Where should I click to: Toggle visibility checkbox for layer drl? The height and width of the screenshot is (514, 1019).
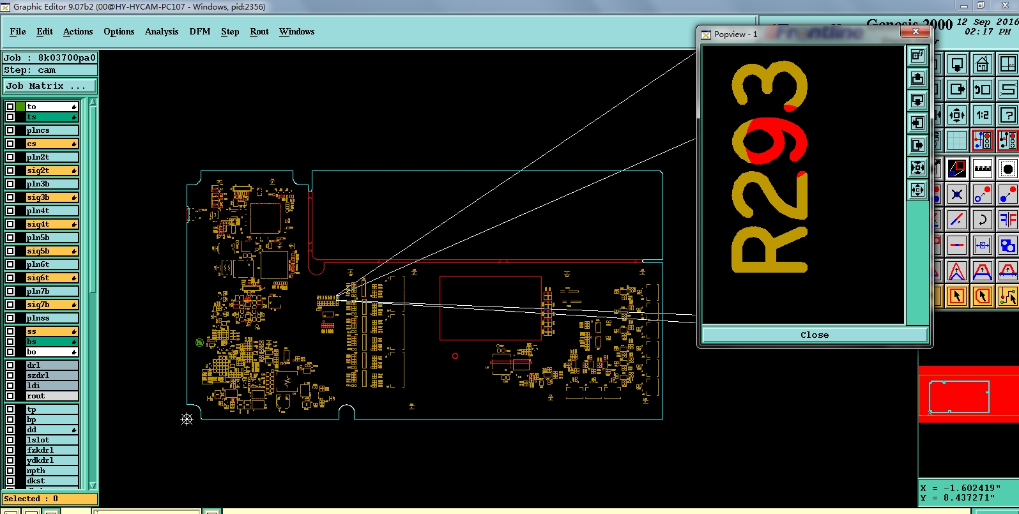[x=10, y=365]
